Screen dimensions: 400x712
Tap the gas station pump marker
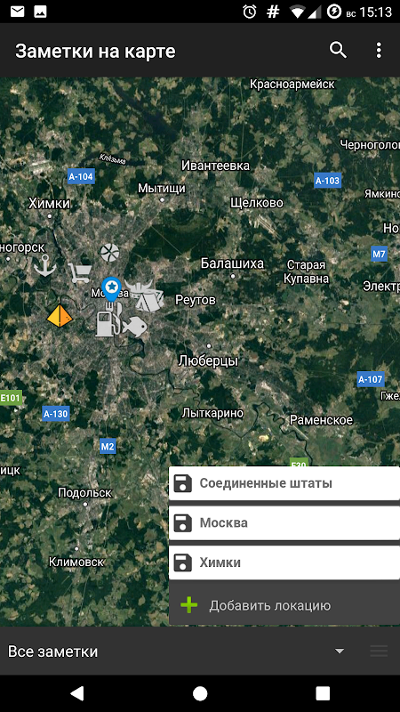coord(108,323)
